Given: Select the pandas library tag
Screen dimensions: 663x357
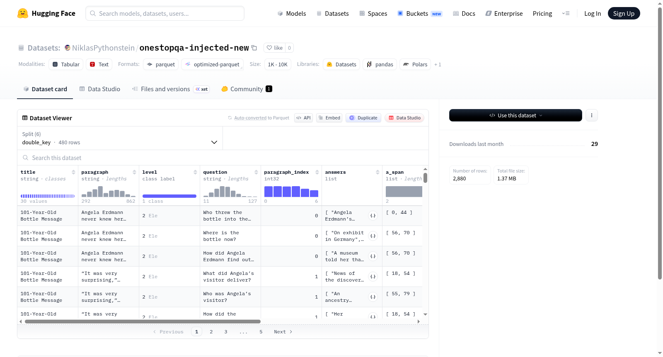Looking at the screenshot, I should pos(380,64).
